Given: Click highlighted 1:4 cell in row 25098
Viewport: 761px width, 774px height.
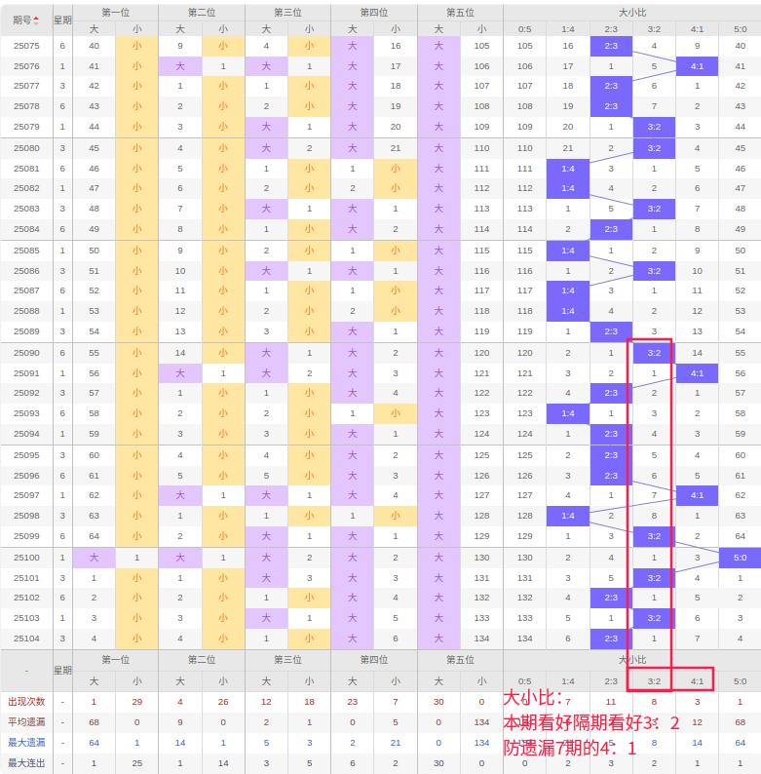Looking at the screenshot, I should 567,516.
